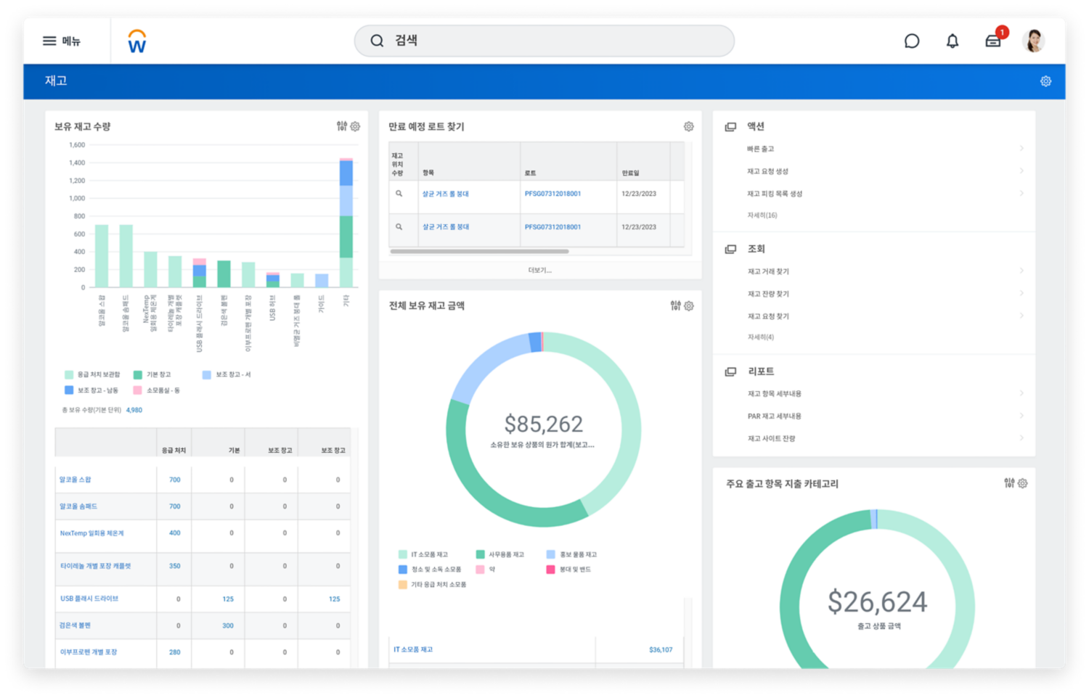Open filter sliders icon on 보유 재고 수량
The width and height of the screenshot is (1089, 698).
342,126
